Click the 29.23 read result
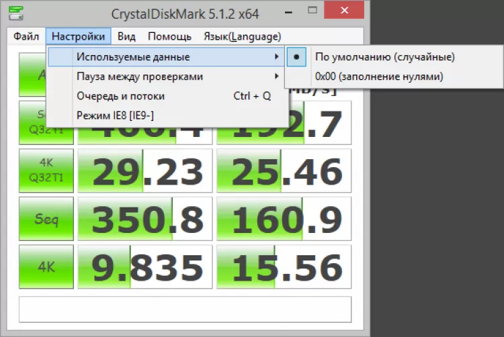Viewport: 504px width, 337px height. coord(145,171)
